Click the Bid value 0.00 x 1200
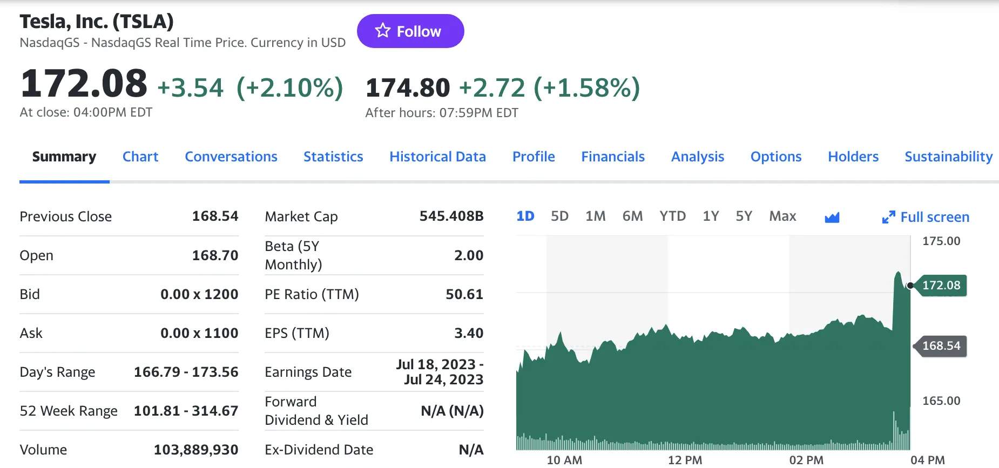This screenshot has height=468, width=999. (199, 294)
